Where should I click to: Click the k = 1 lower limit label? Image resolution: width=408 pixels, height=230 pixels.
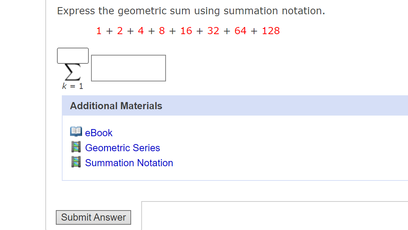coord(72,86)
